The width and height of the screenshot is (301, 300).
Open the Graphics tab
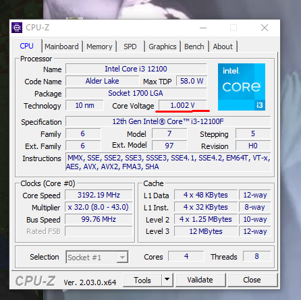[x=163, y=47]
